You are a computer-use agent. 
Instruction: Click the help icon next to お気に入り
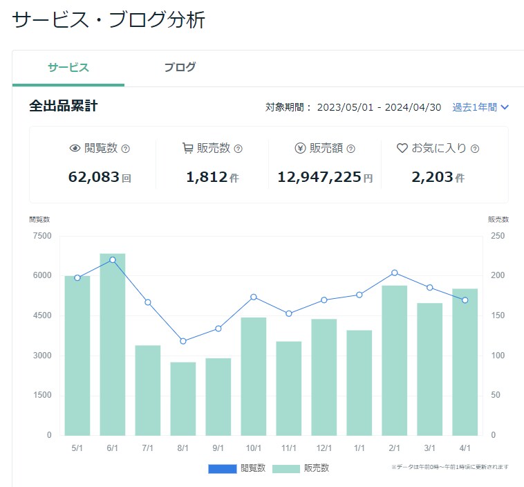[x=474, y=149]
